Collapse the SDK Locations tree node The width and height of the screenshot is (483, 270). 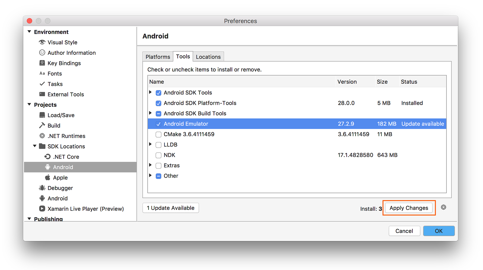click(35, 146)
